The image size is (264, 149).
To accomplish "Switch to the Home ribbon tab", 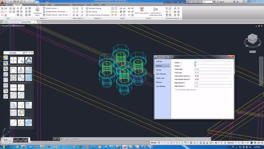I will point(10,5).
